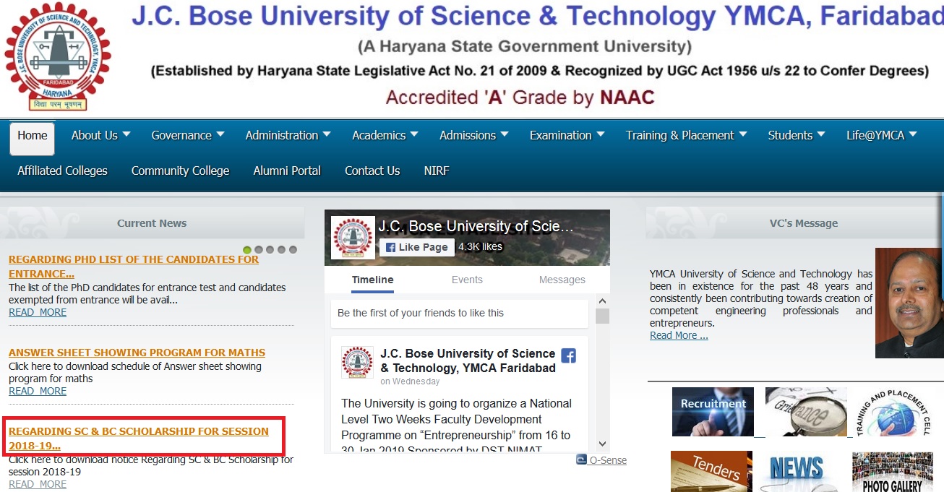Select the last news slider dot
This screenshot has width=944, height=492.
coord(293,250)
